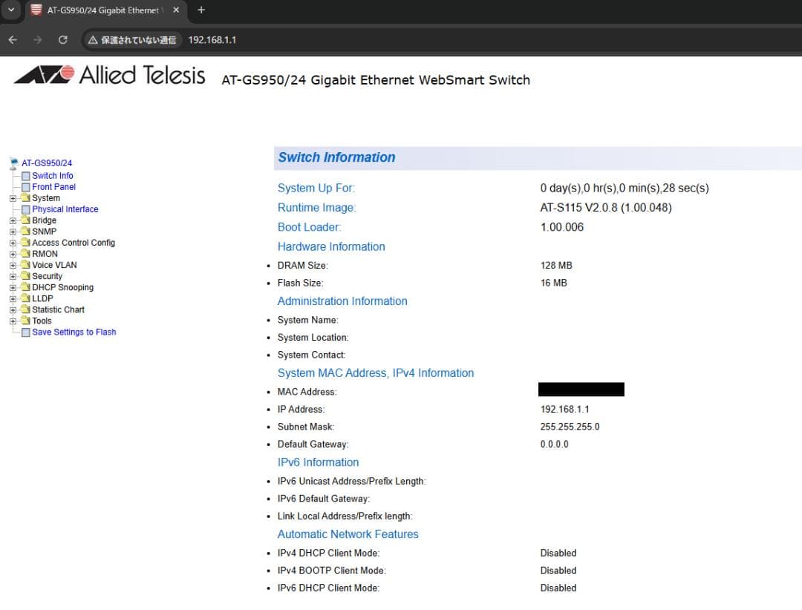
Task: Expand the Tools folder
Action: coord(13,321)
